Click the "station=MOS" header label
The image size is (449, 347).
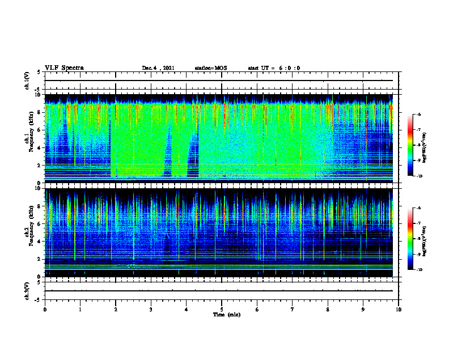pyautogui.click(x=211, y=68)
